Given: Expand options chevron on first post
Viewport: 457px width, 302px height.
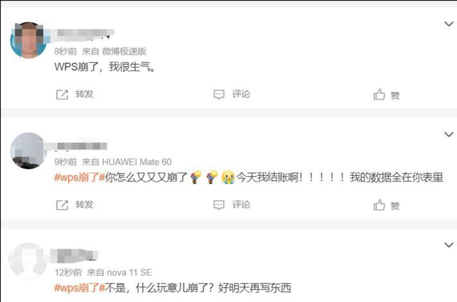Looking at the screenshot, I should pyautogui.click(x=449, y=24).
